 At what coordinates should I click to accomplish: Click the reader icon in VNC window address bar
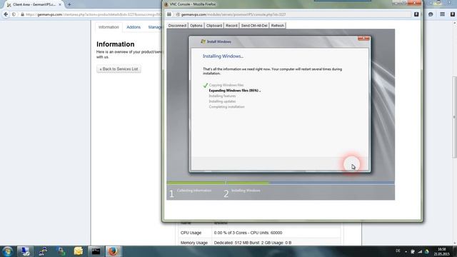[169, 14]
